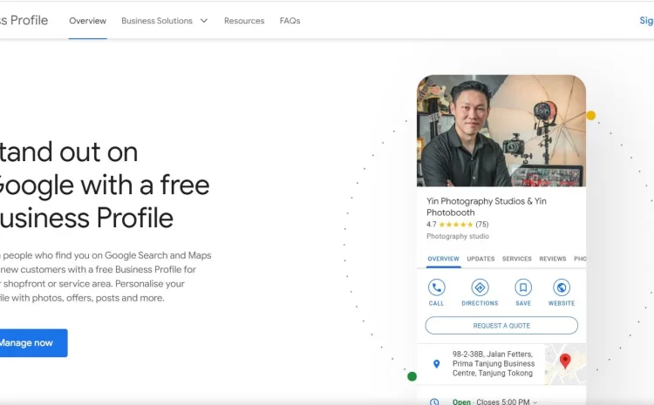Click the clock icon beside opening hours

point(435,402)
